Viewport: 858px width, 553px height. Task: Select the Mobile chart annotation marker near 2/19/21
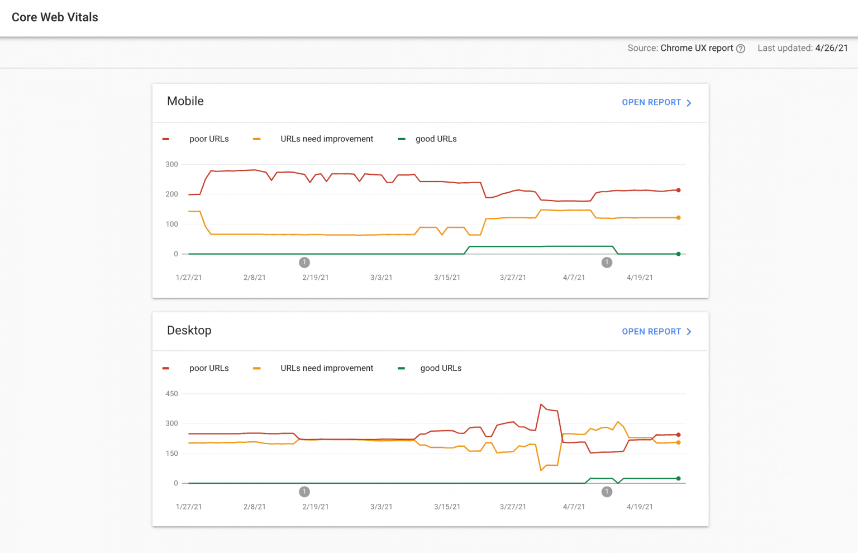click(x=304, y=263)
